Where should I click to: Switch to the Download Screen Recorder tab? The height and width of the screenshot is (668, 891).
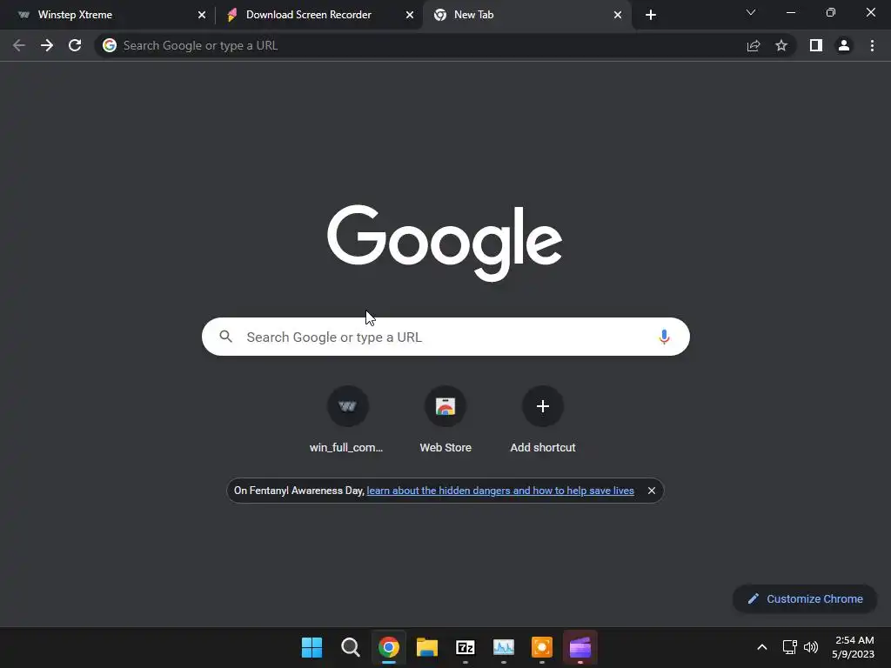pos(318,15)
